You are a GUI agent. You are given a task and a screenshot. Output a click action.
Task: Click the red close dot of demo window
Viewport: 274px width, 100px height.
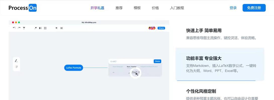click(13, 22)
